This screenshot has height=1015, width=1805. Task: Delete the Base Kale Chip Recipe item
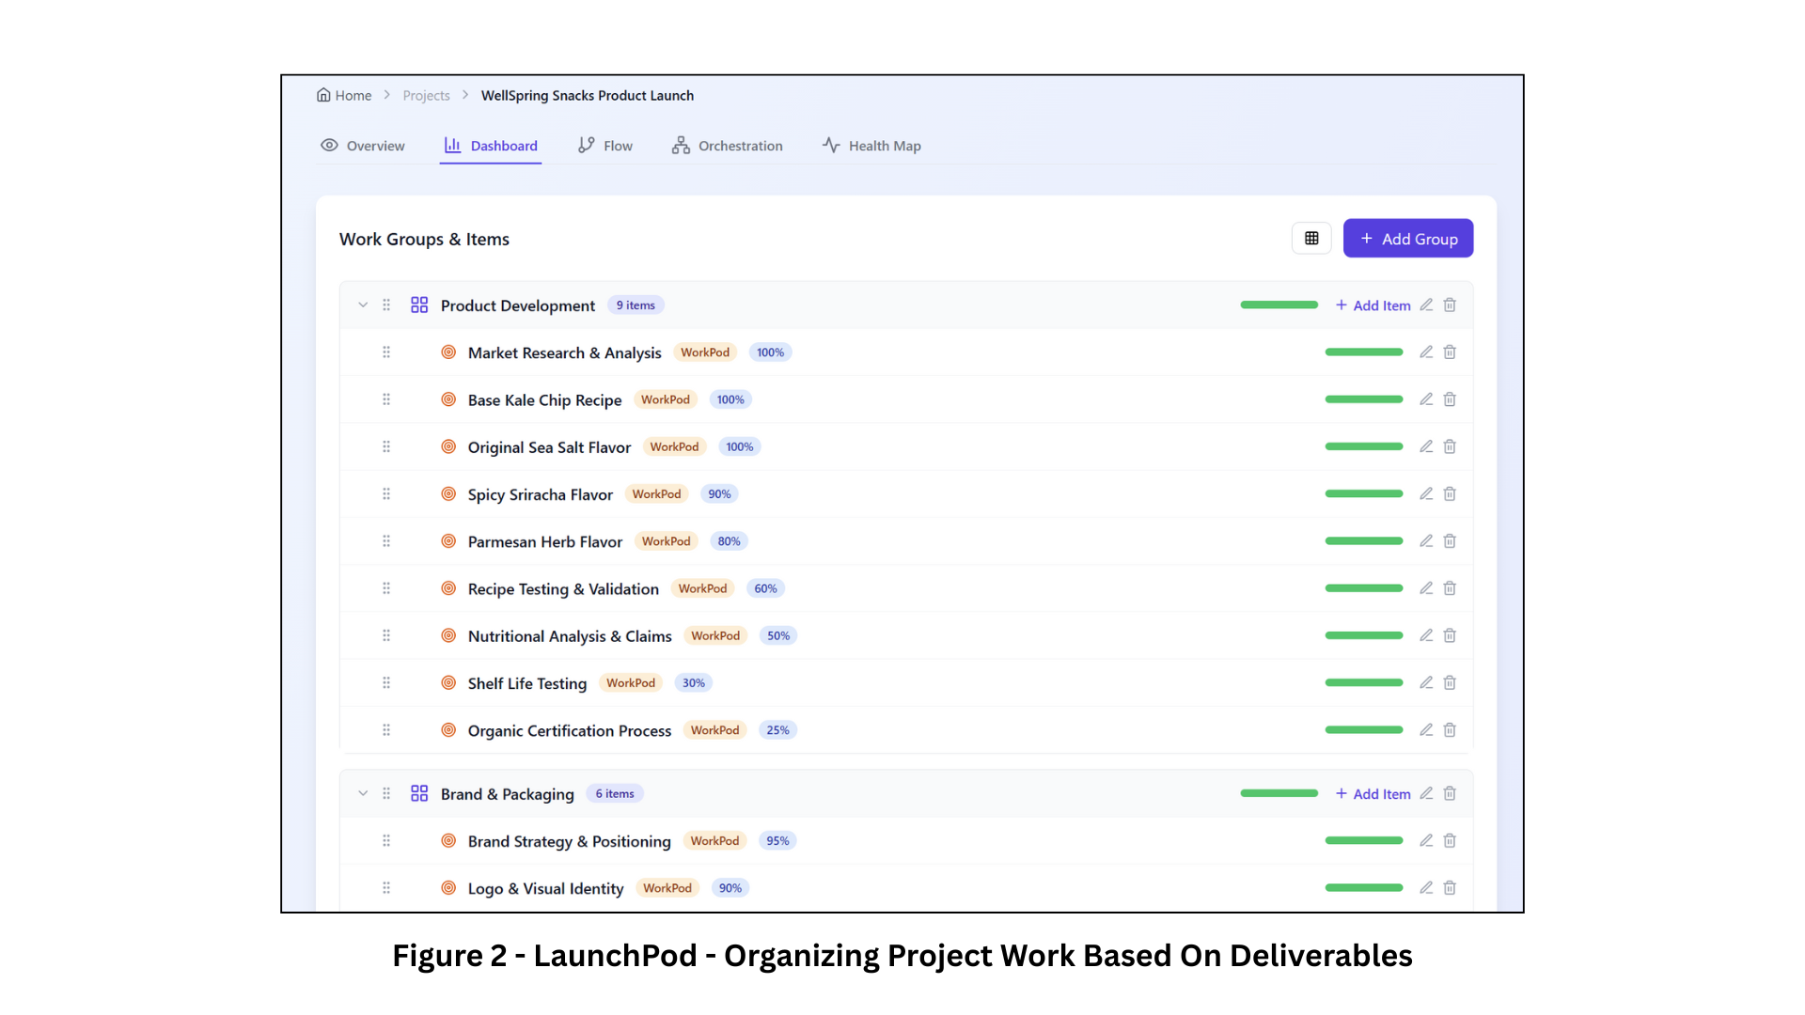pos(1450,399)
